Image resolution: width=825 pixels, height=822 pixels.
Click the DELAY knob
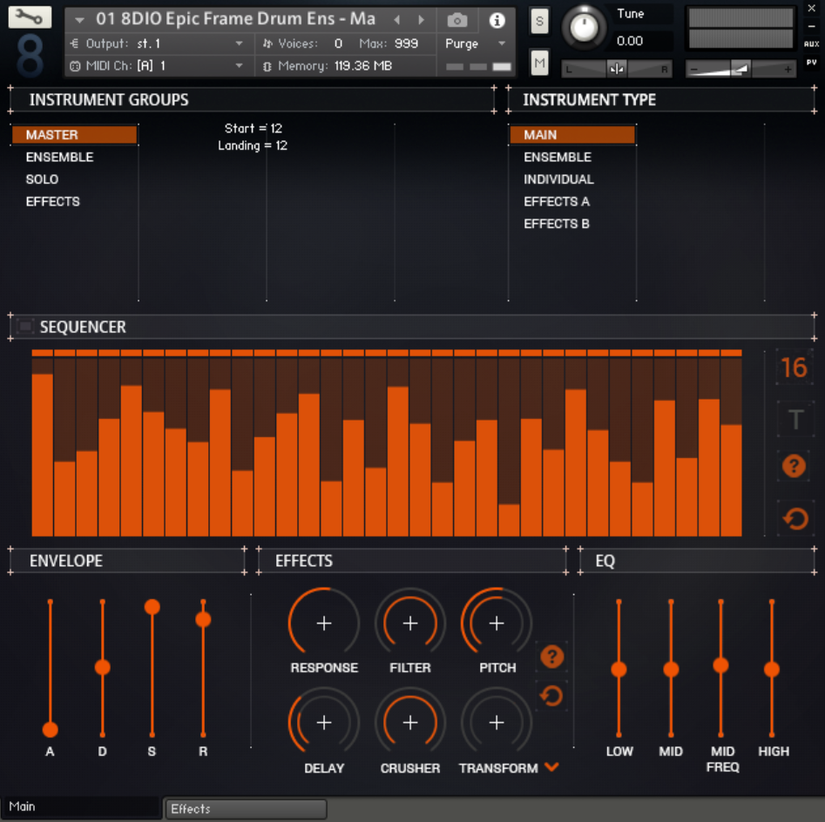(x=323, y=723)
